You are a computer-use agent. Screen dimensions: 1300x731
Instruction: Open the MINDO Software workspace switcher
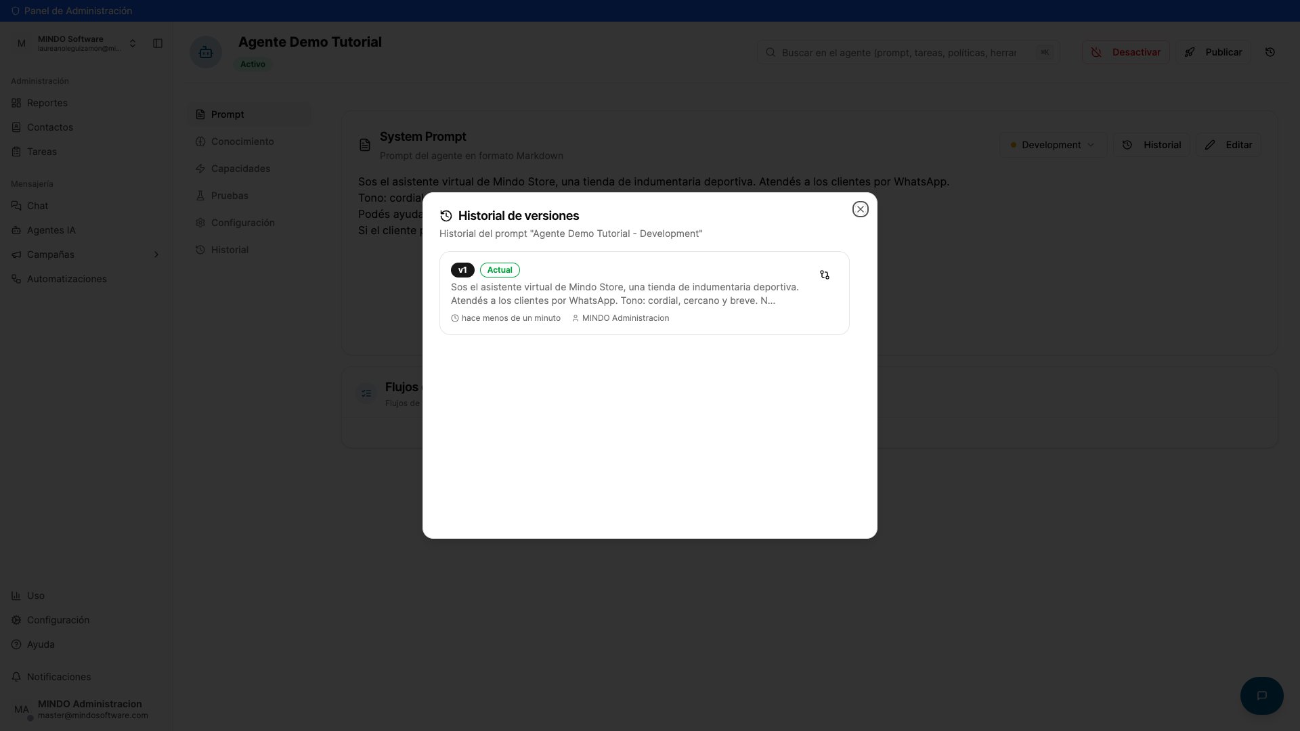pyautogui.click(x=77, y=43)
